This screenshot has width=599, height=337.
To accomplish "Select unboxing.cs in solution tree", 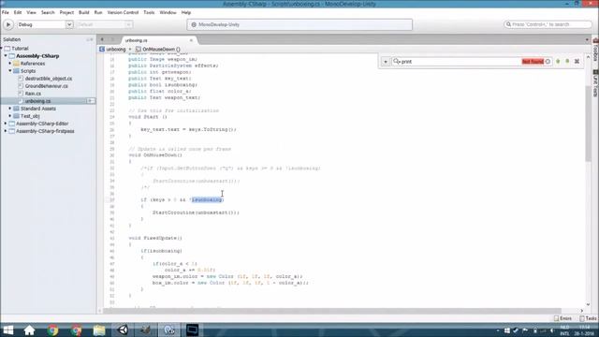I will (37, 101).
